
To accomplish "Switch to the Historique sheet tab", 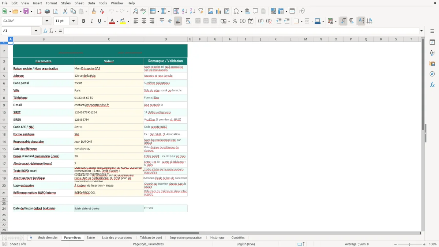I will click(217, 237).
